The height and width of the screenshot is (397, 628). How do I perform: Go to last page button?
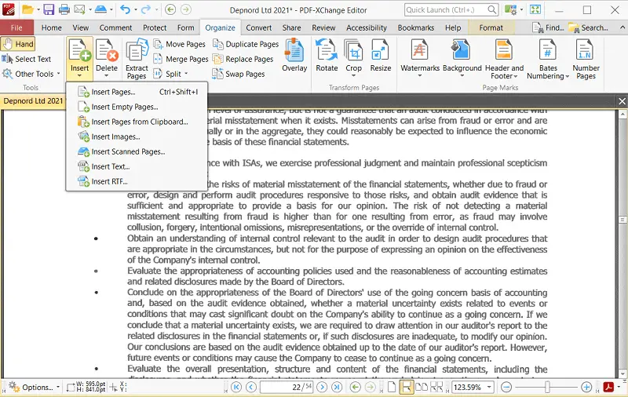[337, 387]
